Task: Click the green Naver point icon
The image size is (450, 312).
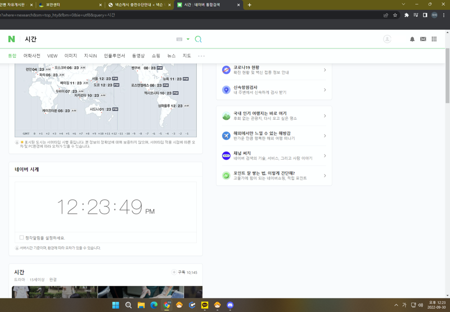Action: tap(226, 175)
